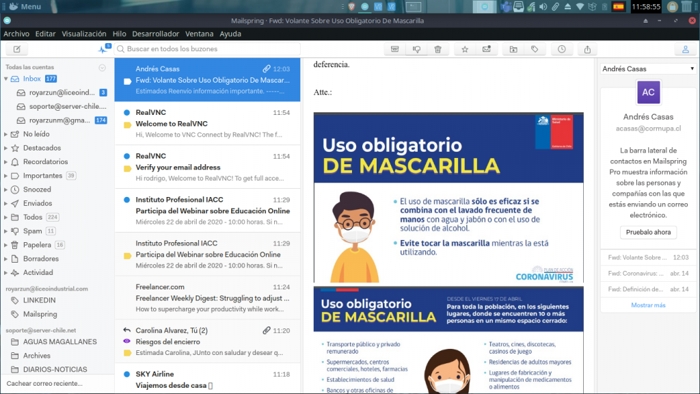Toggle important flag on Riesgos del encierro
The image size is (700, 394).
127,353
